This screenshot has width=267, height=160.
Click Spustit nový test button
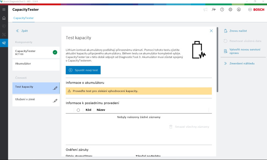[83, 70]
